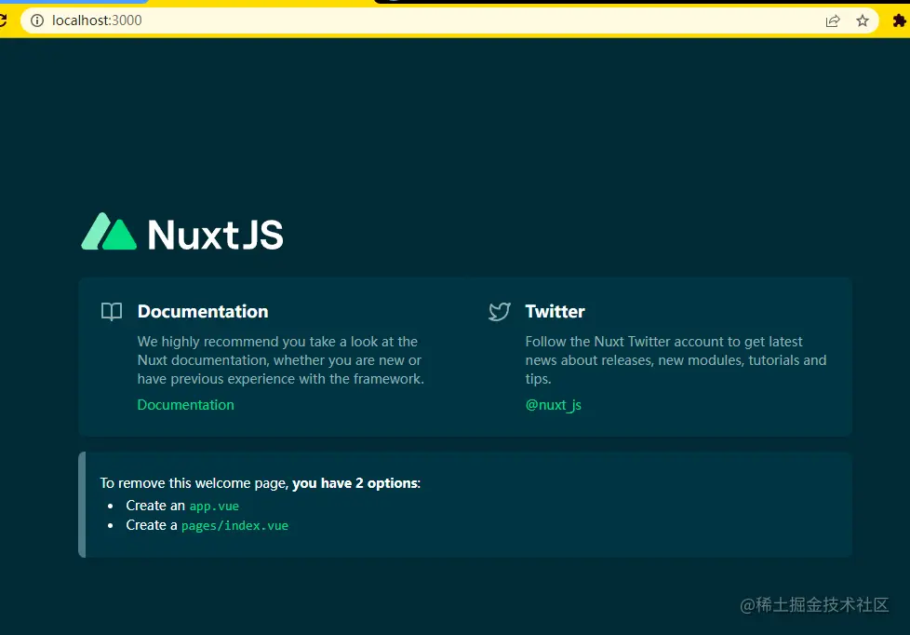
Task: Click the 'you have 2 options' bold text
Action: pyautogui.click(x=355, y=483)
